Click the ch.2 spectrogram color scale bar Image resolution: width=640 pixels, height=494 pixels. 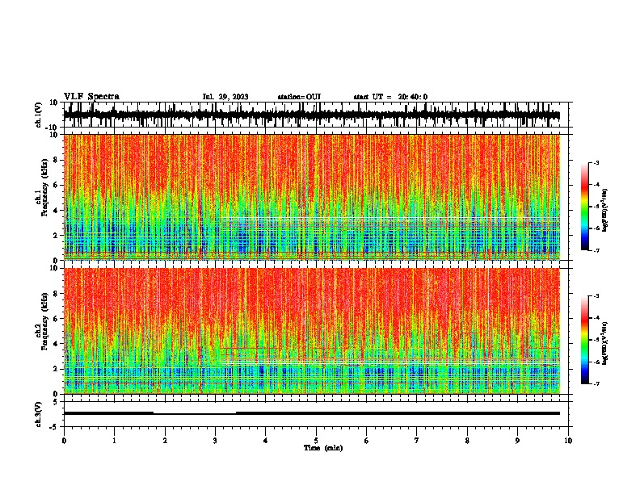pyautogui.click(x=584, y=340)
